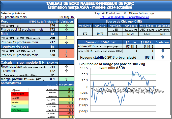172x119 pixels.
Task: Click the down arrow beside Maïs prix au comptant 210
Action: coord(67,38)
